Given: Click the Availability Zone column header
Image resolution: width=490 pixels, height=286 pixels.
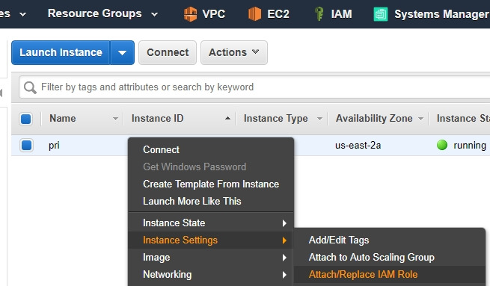Looking at the screenshot, I should click(374, 119).
